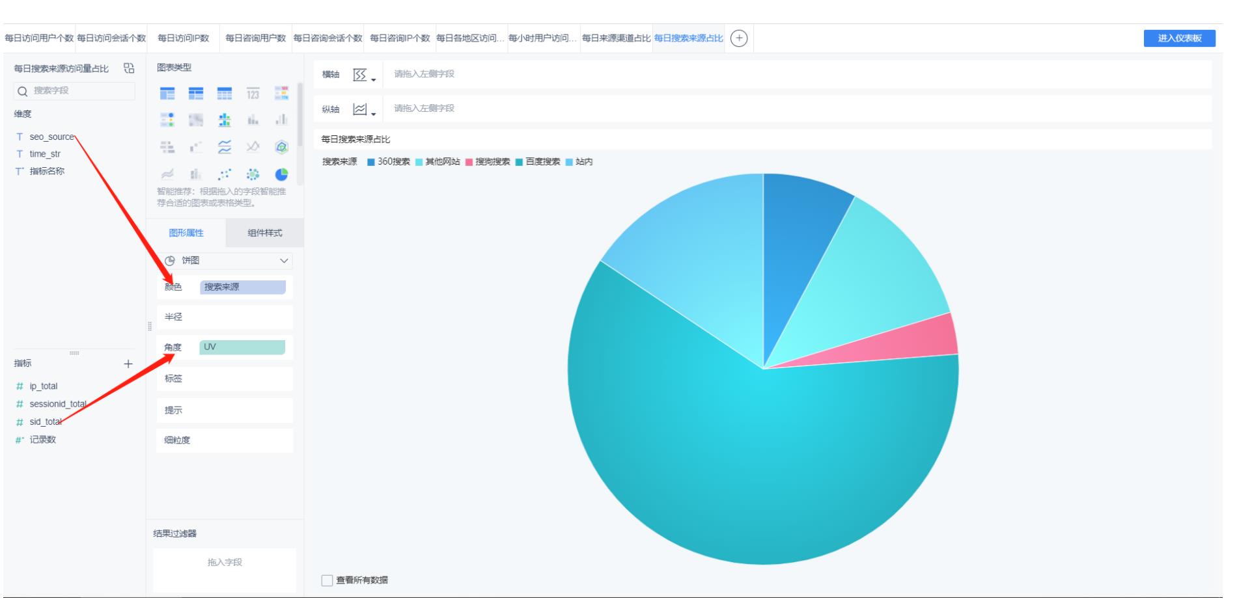1239x616 pixels.
Task: Click the plus icon to add a new component tab
Action: pos(739,38)
